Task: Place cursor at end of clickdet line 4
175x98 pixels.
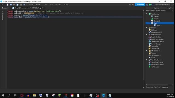Action: click(49, 17)
